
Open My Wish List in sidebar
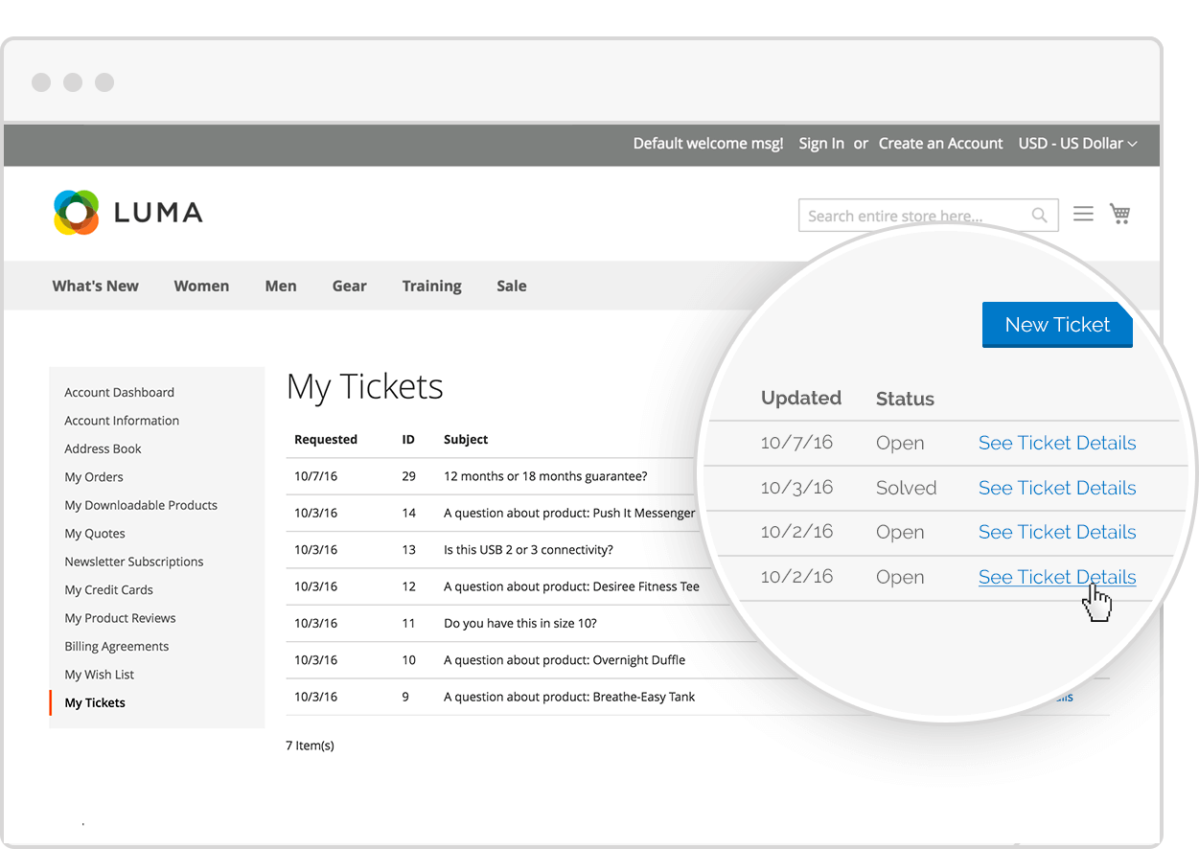click(x=99, y=675)
